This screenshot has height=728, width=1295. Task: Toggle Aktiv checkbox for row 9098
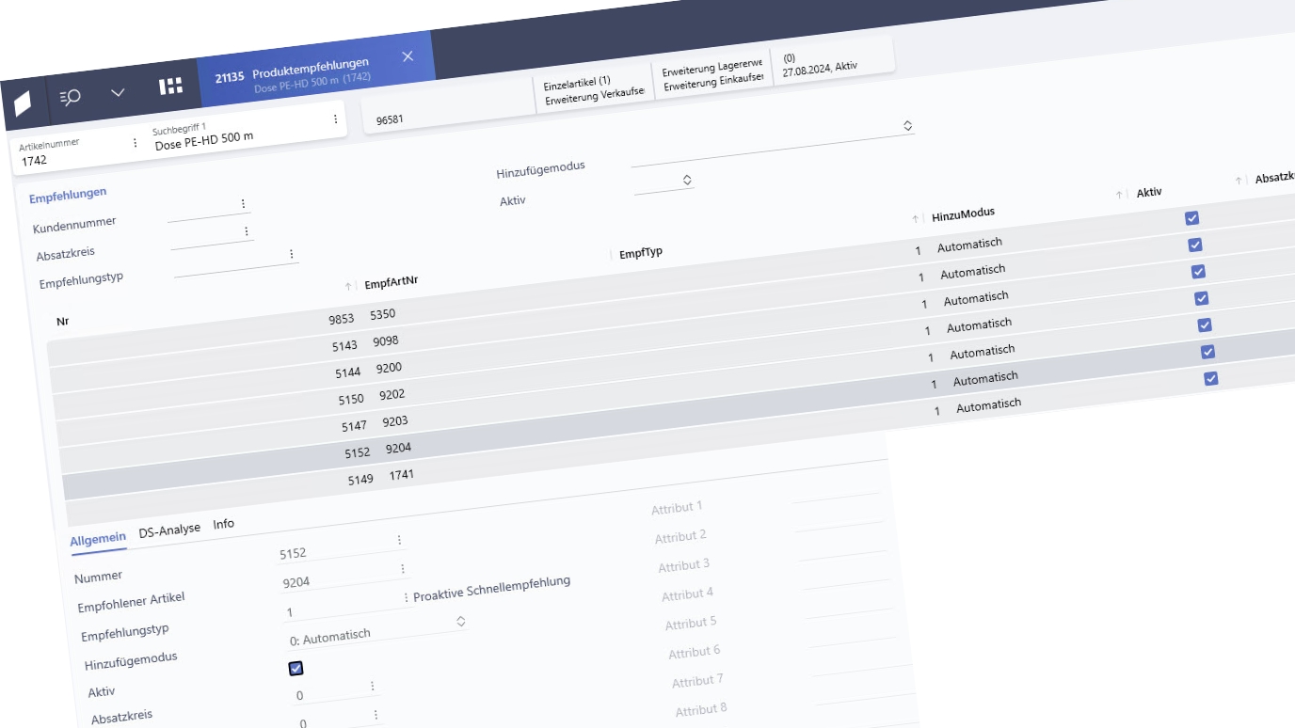[1195, 245]
